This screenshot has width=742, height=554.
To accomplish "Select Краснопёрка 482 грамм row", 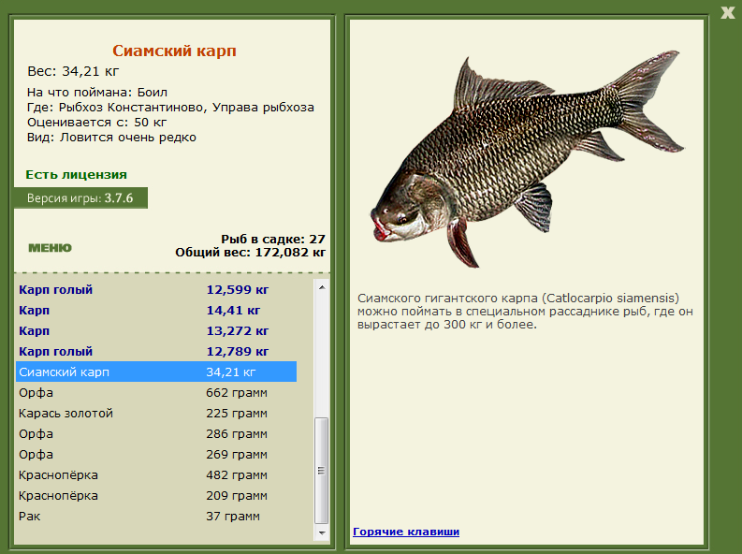I will click(156, 475).
